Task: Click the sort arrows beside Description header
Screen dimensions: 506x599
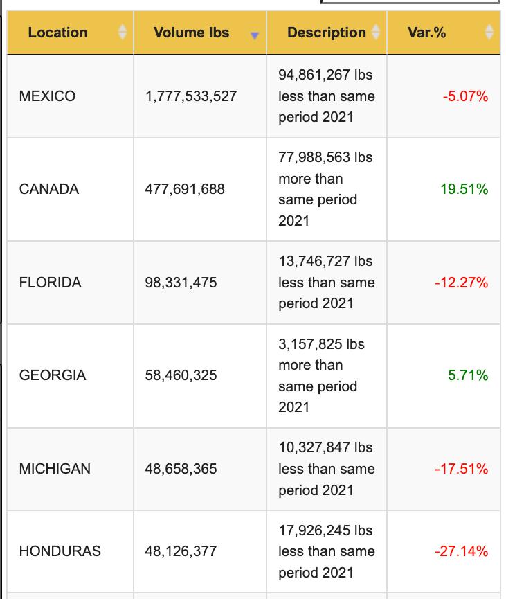Action: [x=376, y=33]
